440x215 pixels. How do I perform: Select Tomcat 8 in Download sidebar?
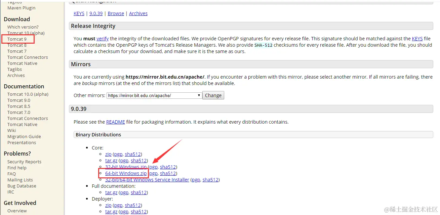tap(17, 45)
